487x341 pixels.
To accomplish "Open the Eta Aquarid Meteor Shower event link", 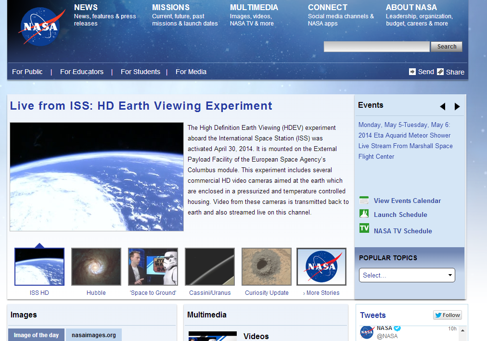I will pos(405,140).
